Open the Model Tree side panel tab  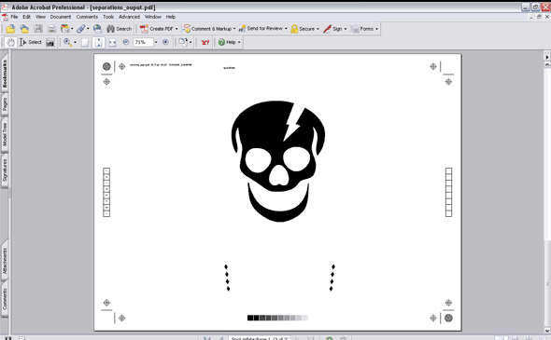(x=5, y=134)
